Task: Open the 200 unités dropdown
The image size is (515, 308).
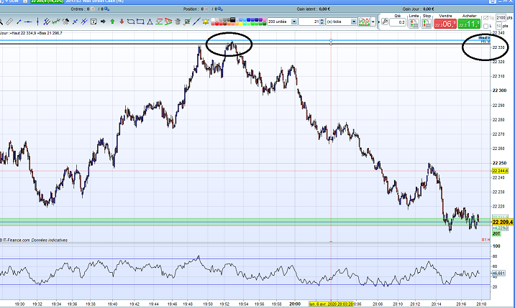Action: 294,22
